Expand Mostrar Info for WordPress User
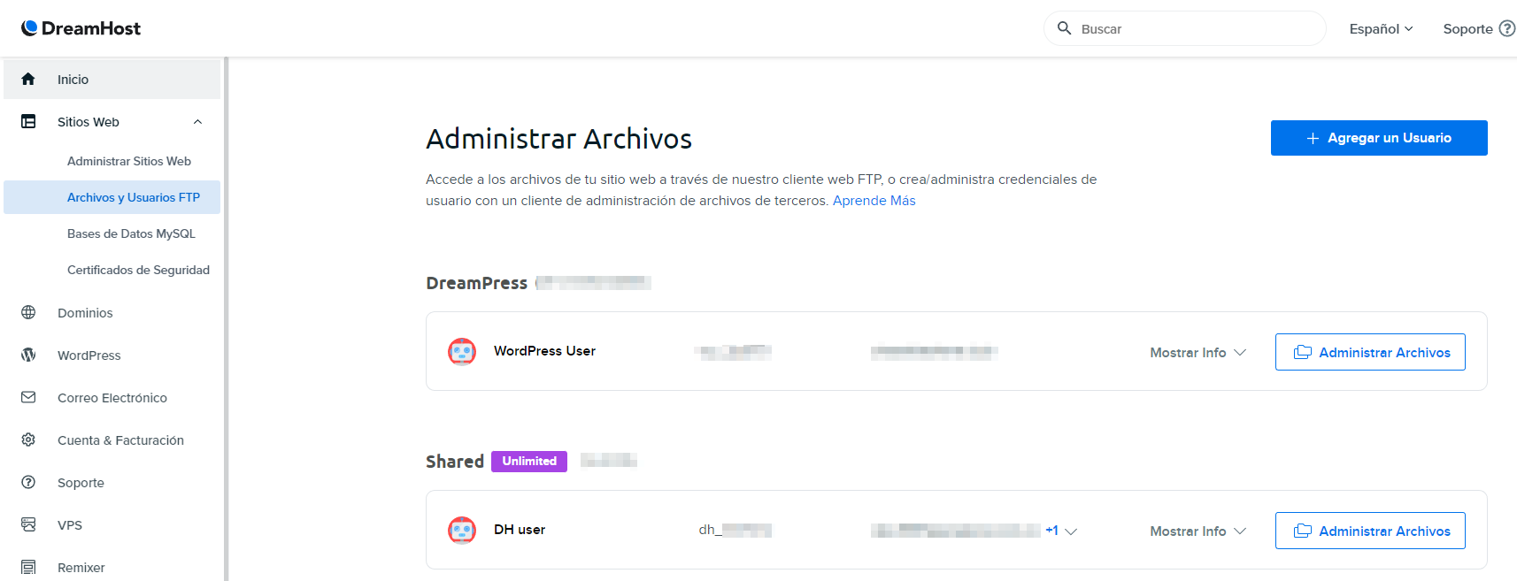Screen dimensions: 1517x581 [x=1197, y=353]
